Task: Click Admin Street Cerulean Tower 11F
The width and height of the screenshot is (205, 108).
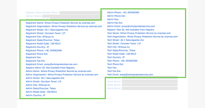Action: pyautogui.click(x=43, y=81)
